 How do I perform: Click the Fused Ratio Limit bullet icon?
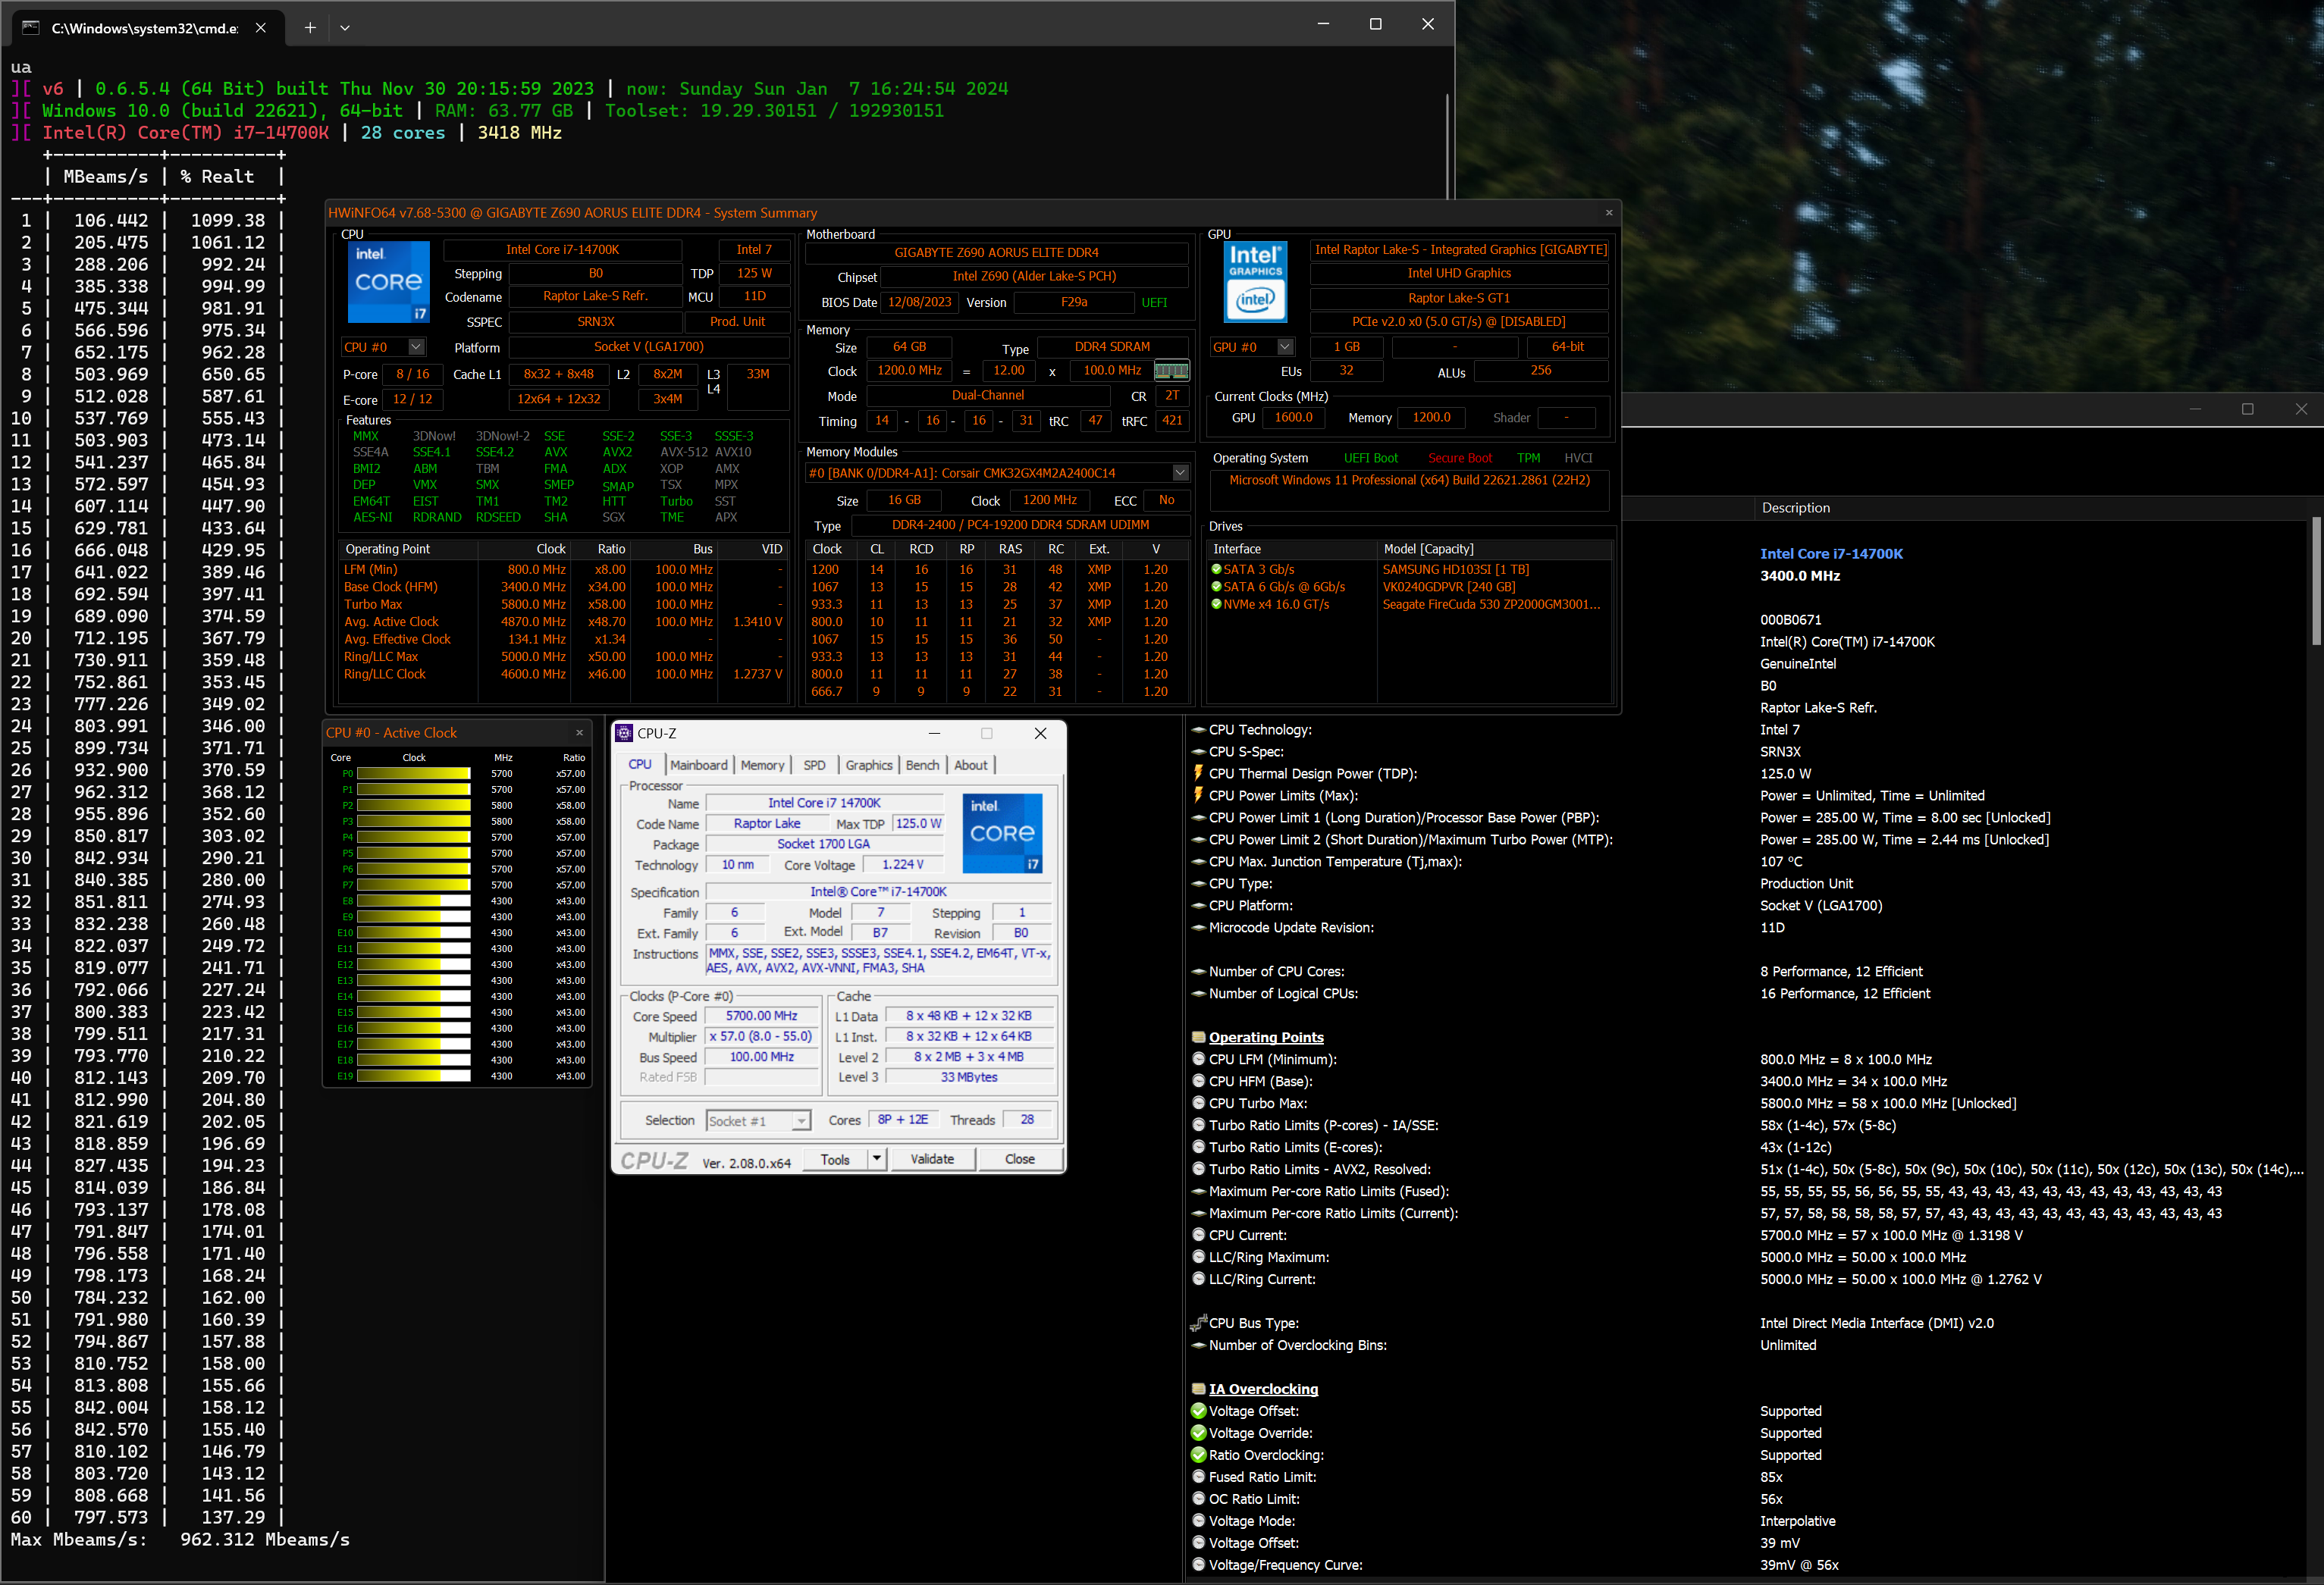coord(1198,1477)
